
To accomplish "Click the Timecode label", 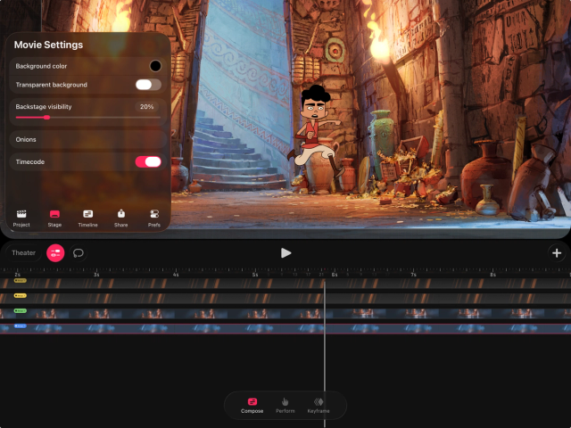I will pyautogui.click(x=30, y=162).
